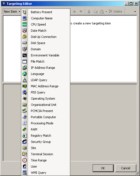Open the toolbar overflow dropdown arrow

coord(135,12)
